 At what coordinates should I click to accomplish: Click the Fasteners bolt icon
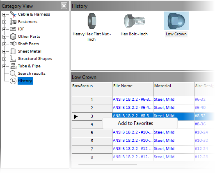(x=13, y=22)
